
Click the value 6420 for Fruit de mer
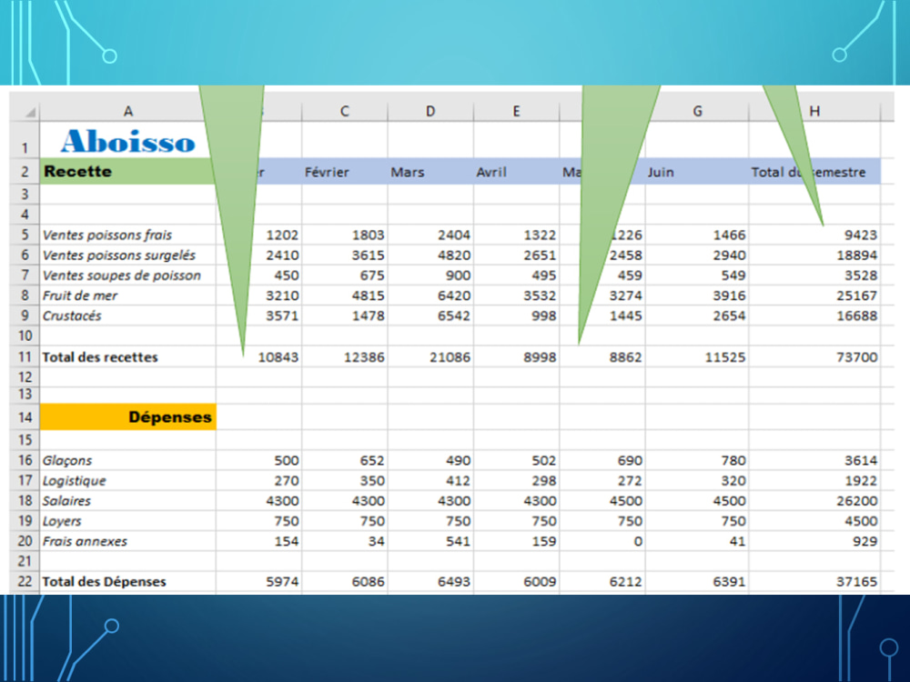[454, 296]
